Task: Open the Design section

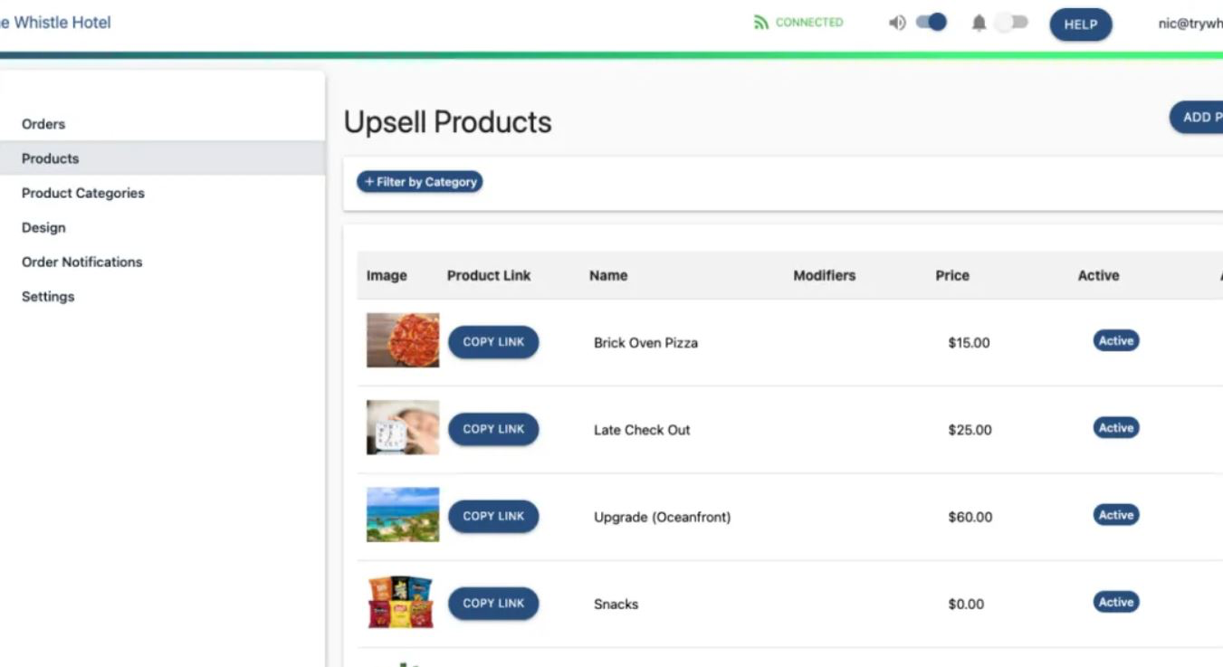Action: click(43, 227)
